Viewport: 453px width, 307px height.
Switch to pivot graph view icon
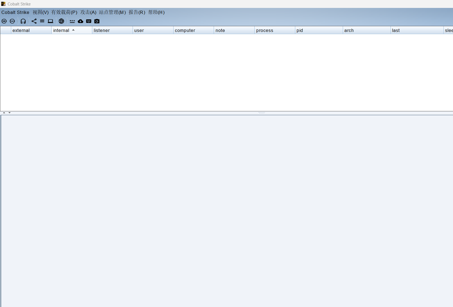34,21
